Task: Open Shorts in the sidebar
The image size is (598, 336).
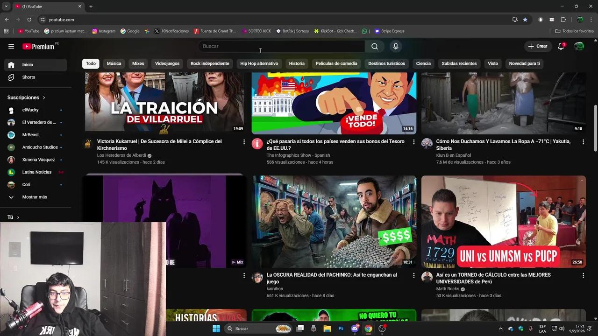Action: pos(36,77)
